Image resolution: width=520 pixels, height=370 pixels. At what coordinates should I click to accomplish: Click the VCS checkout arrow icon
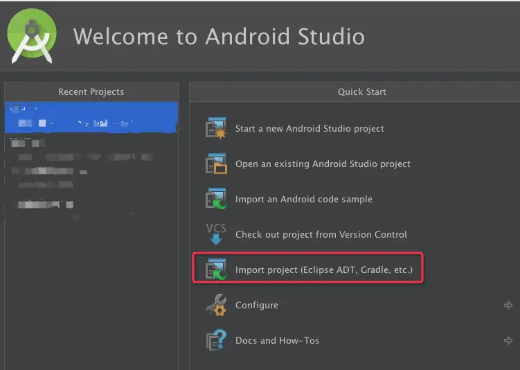(216, 234)
